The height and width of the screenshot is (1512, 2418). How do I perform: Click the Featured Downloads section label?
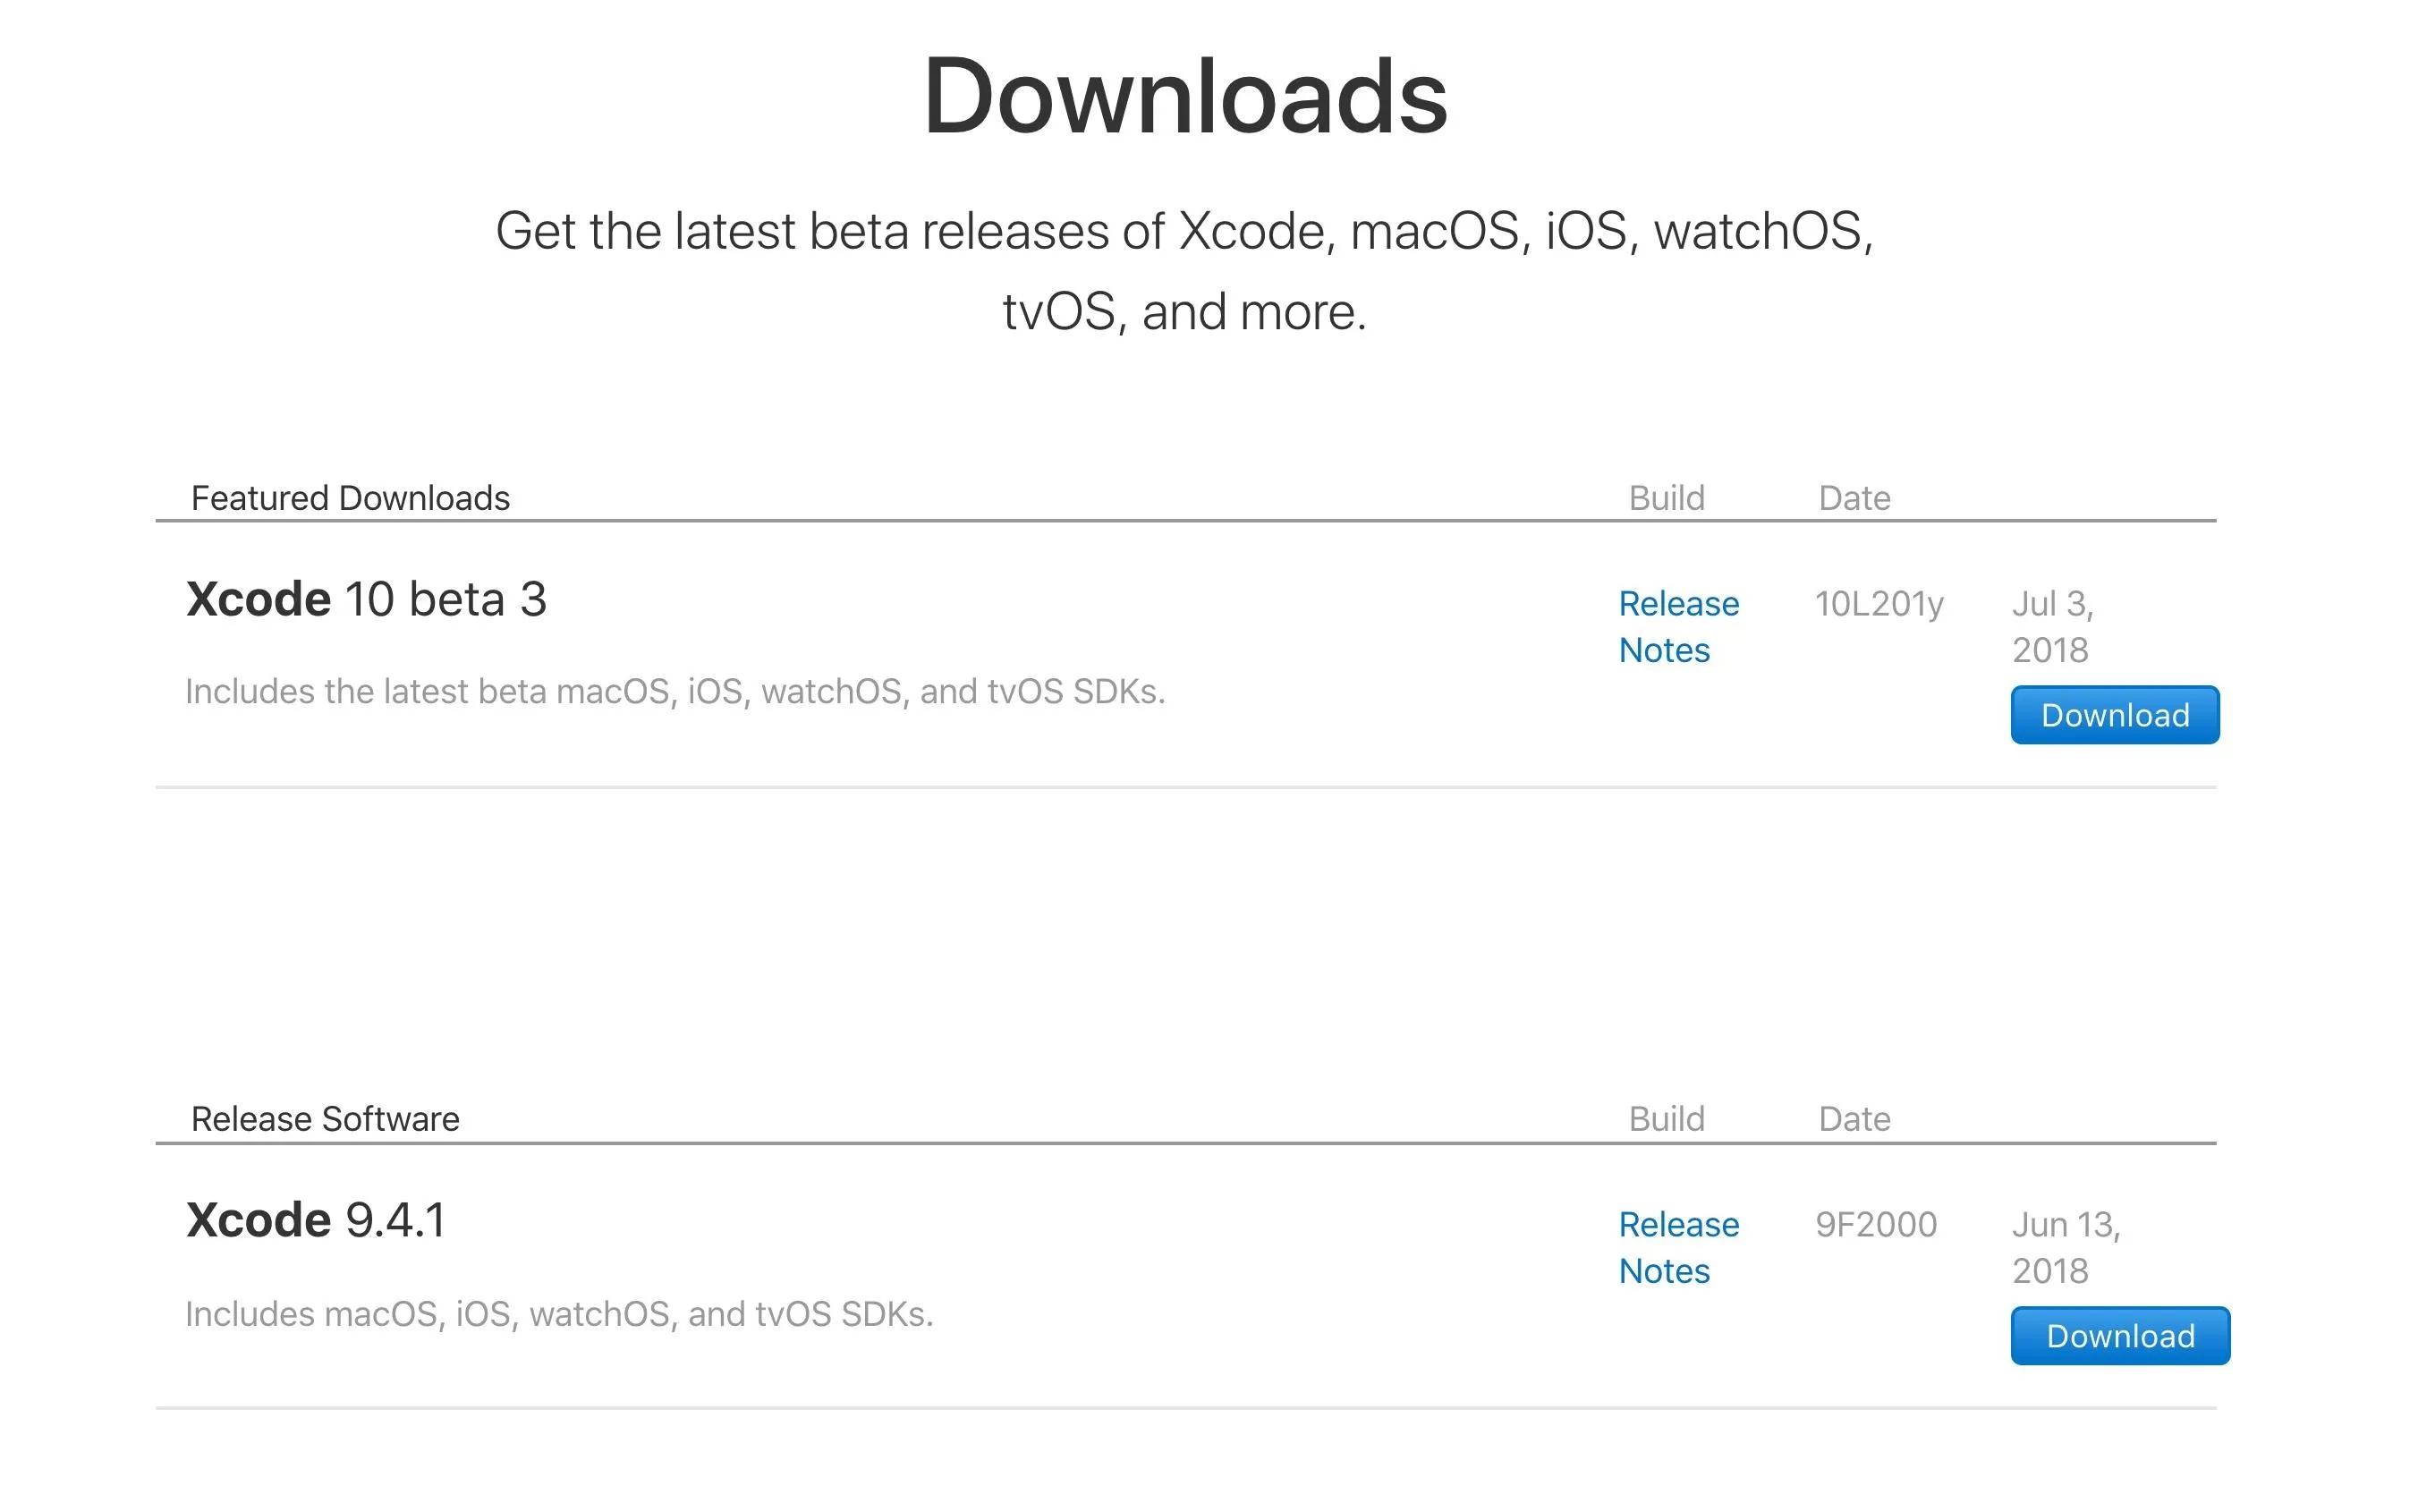[350, 498]
